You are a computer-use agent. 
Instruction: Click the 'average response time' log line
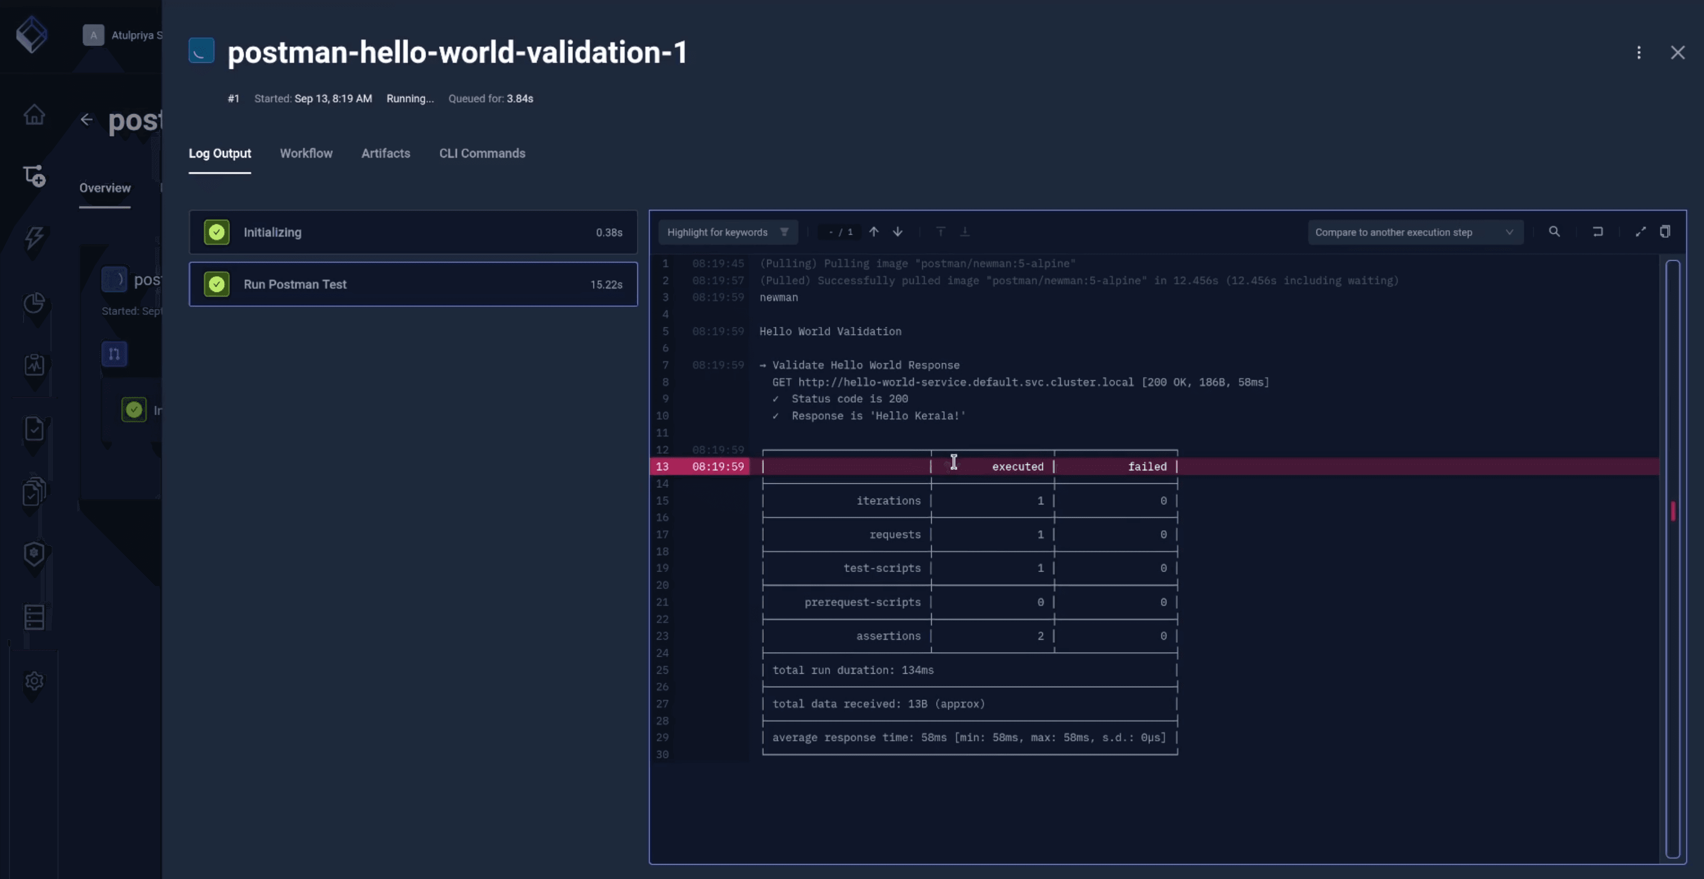(969, 737)
